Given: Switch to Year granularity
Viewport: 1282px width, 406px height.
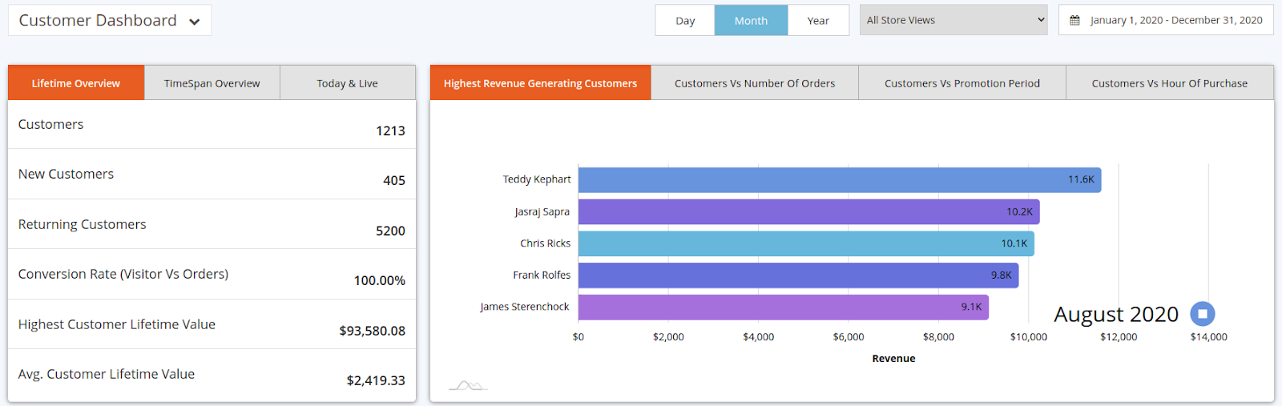Looking at the screenshot, I should 818,21.
